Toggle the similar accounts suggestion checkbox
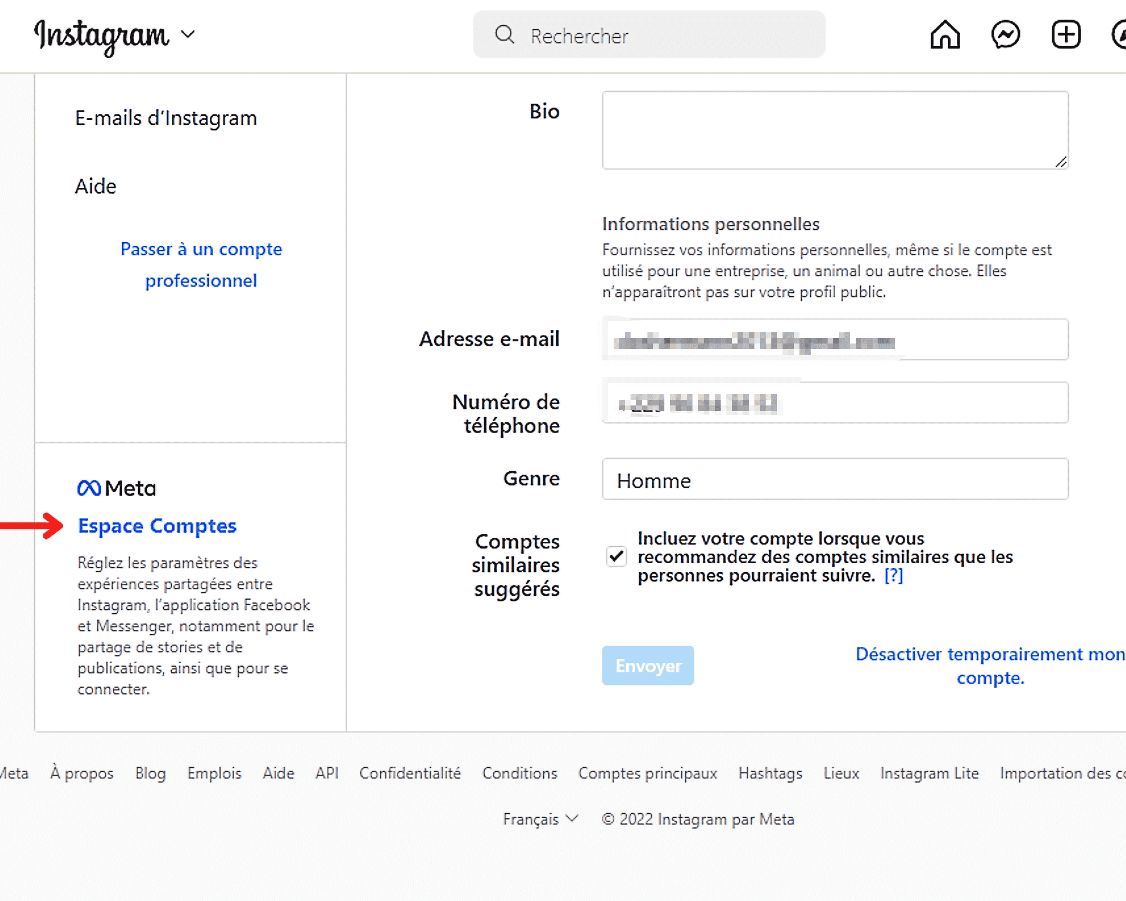The image size is (1126, 901). tap(616, 556)
